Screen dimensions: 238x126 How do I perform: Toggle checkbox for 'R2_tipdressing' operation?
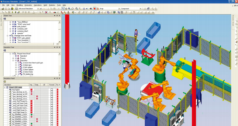(x=19, y=74)
